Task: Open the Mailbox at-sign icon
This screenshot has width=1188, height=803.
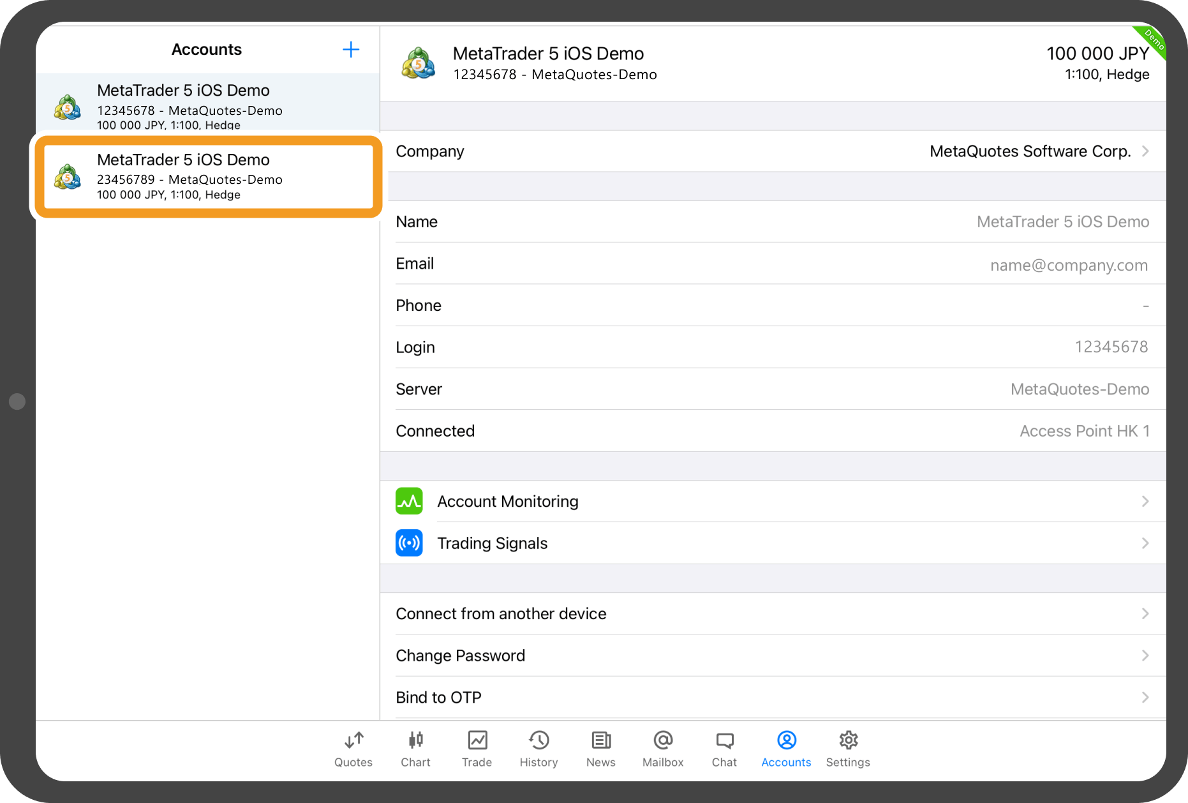Action: pyautogui.click(x=663, y=740)
